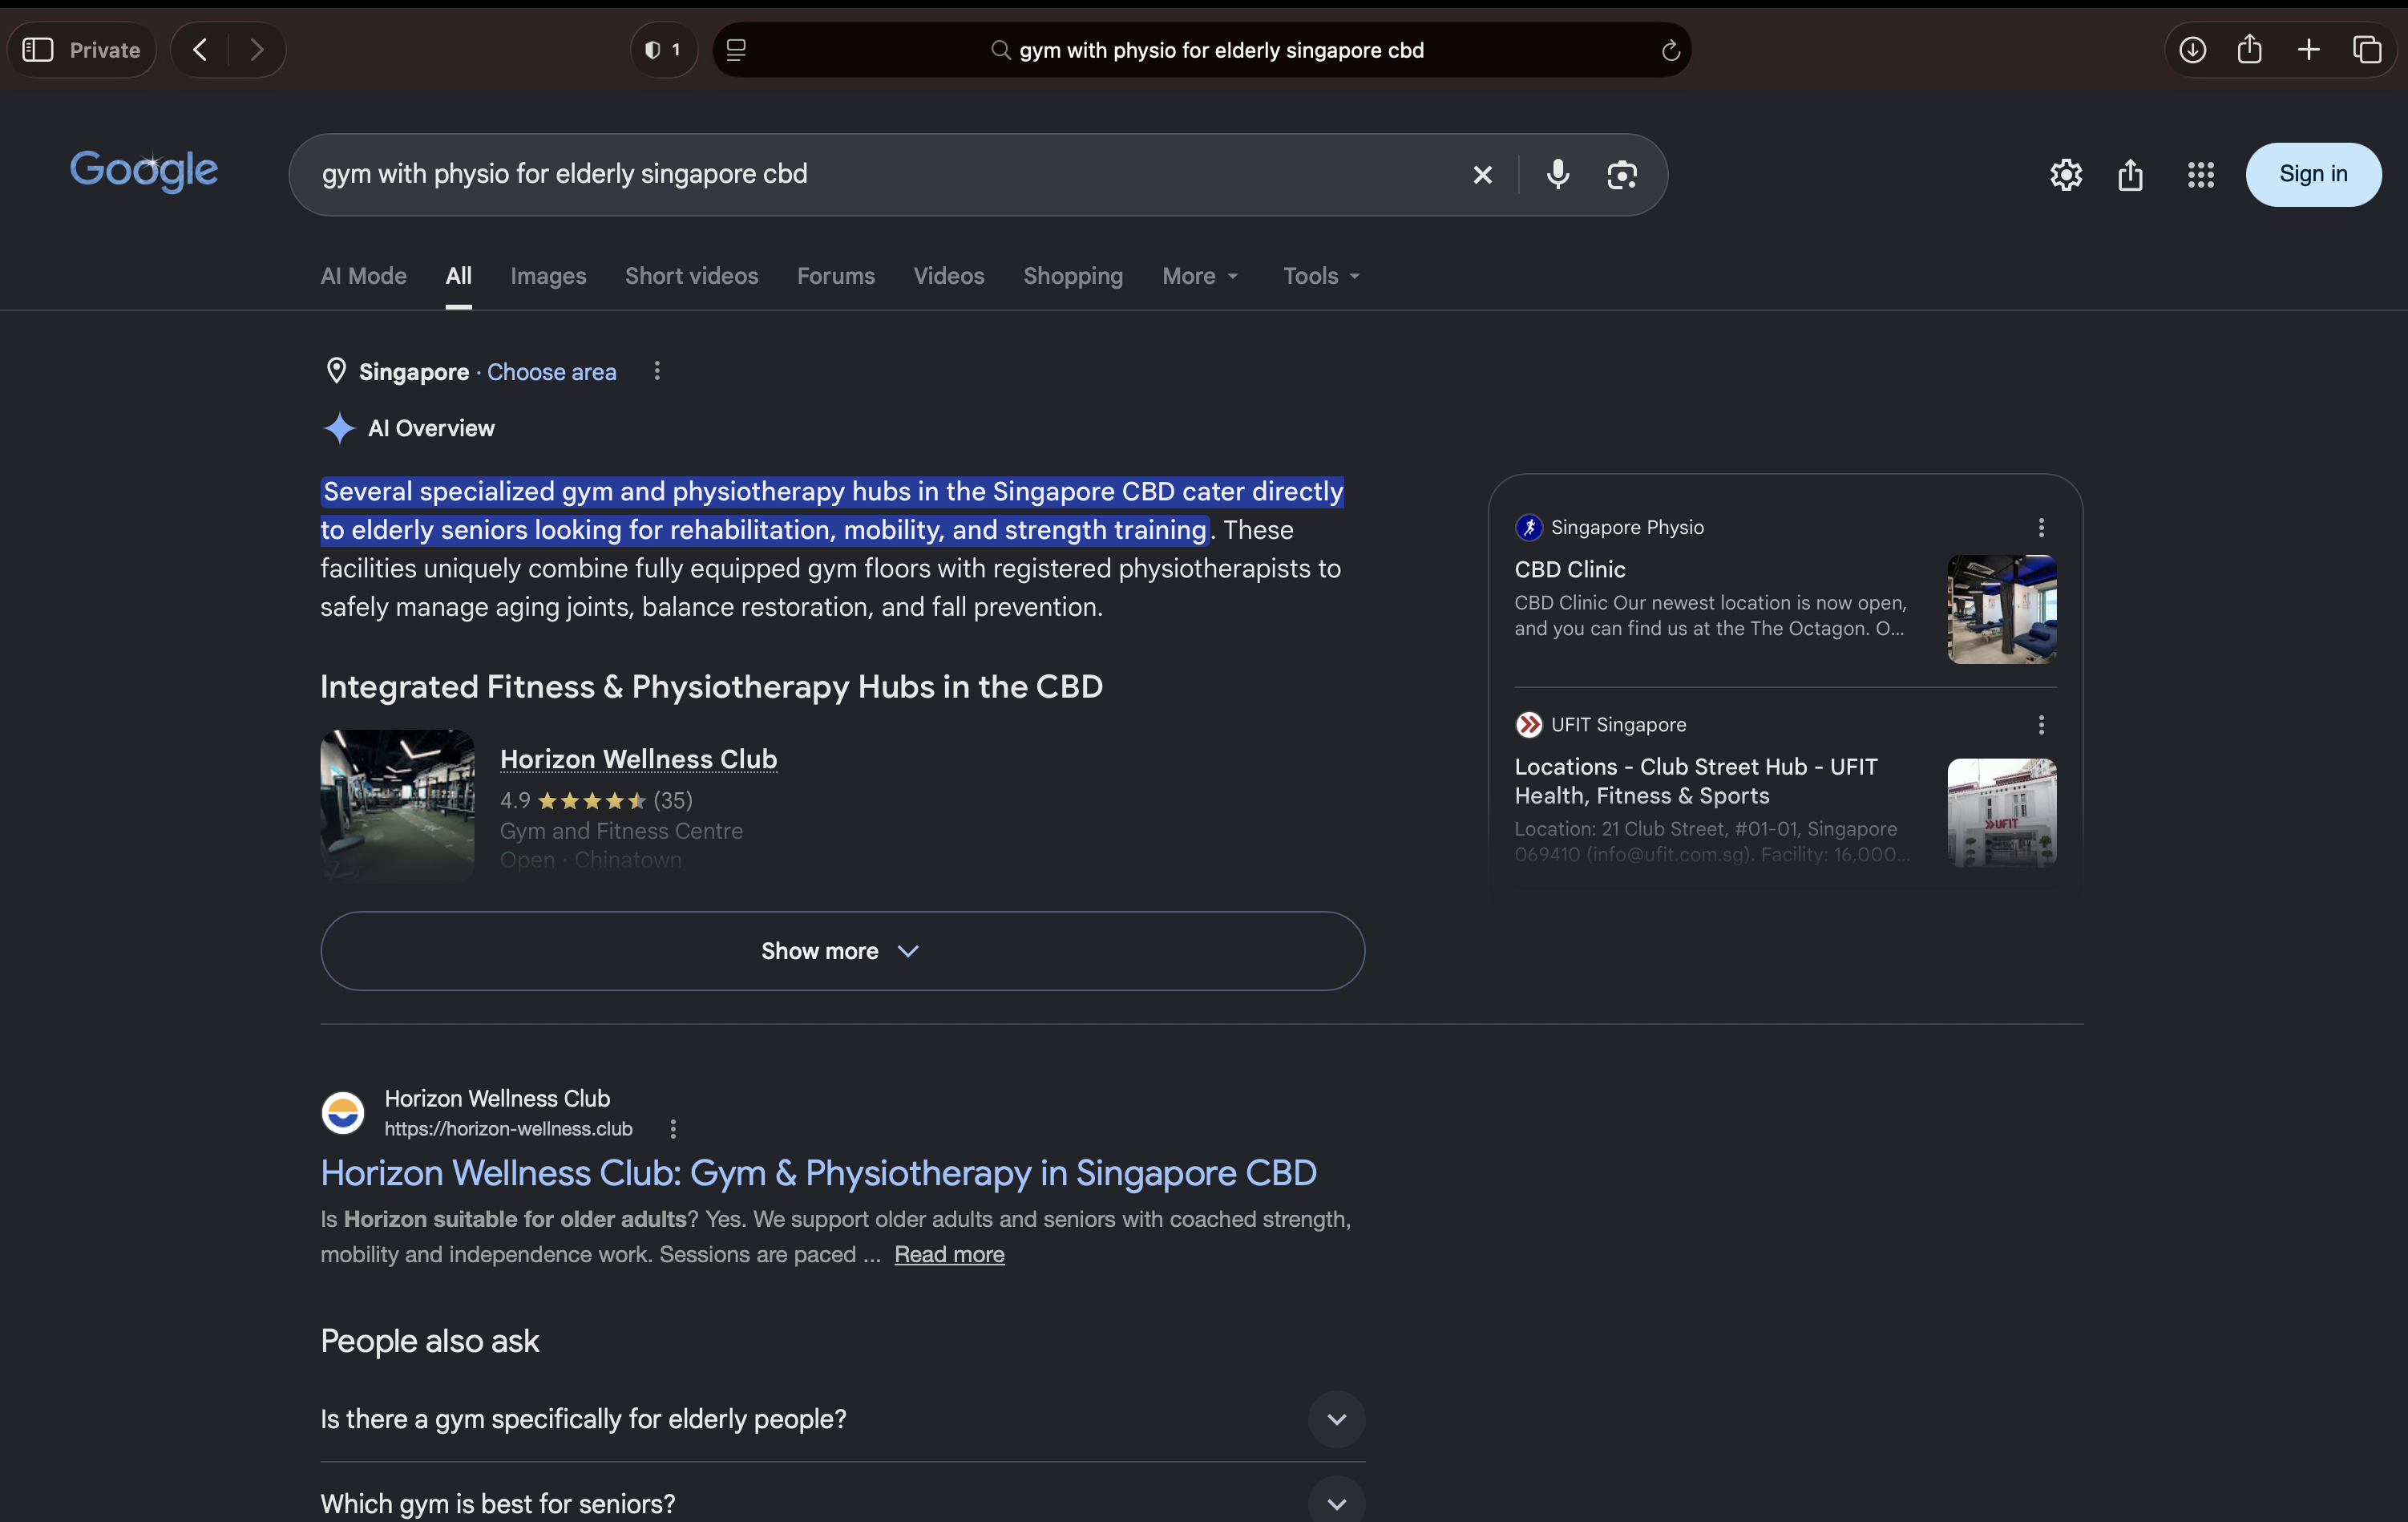Image resolution: width=2408 pixels, height=1522 pixels.
Task: Show the tab overview
Action: pyautogui.click(x=2367, y=50)
